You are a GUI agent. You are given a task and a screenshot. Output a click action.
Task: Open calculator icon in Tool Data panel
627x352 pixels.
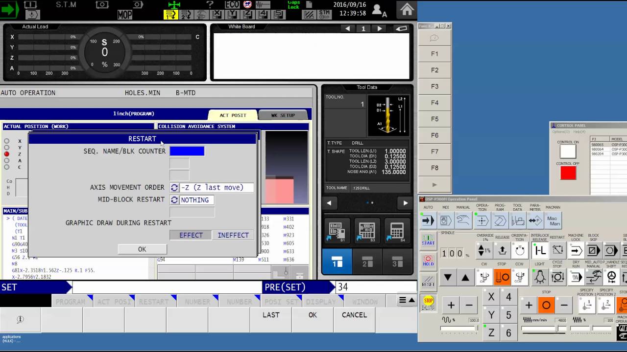coord(396,231)
